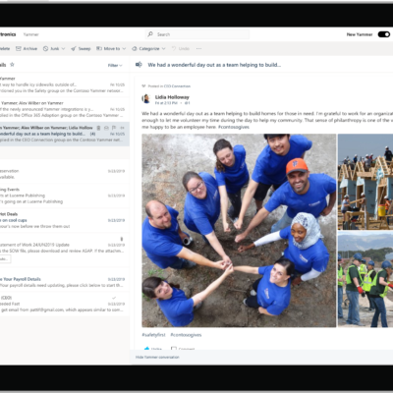
Task: Click the post timestamp under Lidia Holloway
Action: (166, 103)
